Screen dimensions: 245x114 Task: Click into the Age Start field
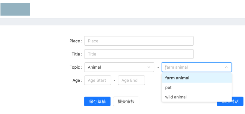point(98,80)
